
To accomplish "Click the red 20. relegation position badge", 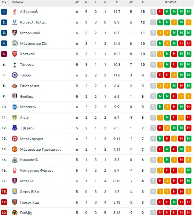I will click(x=4, y=213).
